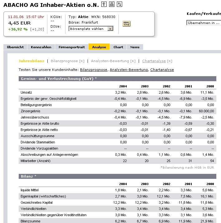Screen dimensions: 221x223
Task: Follow the underlined Chartanalyse customer content link
Action: click(162, 70)
